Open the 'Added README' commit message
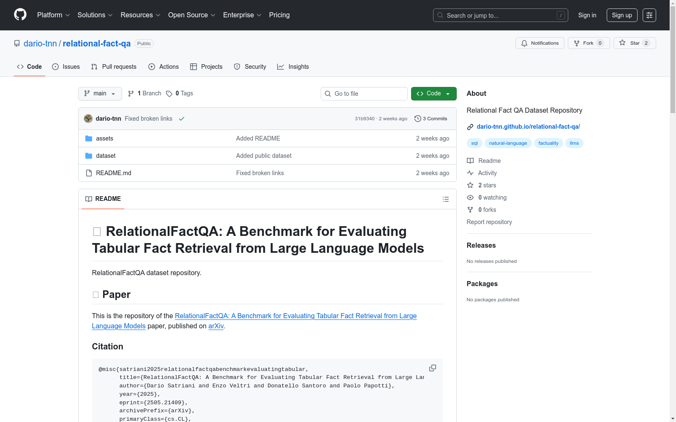 pyautogui.click(x=258, y=138)
